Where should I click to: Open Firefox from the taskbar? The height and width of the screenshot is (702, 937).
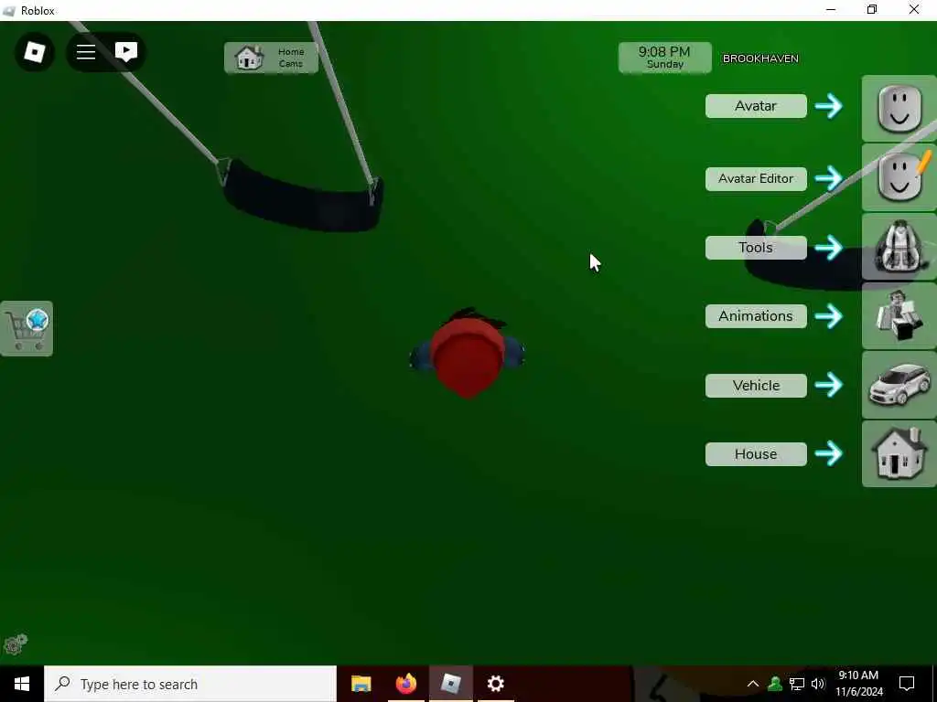coord(405,684)
